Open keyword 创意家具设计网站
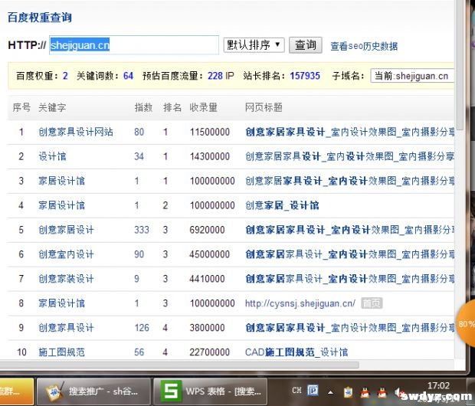 tap(76, 132)
